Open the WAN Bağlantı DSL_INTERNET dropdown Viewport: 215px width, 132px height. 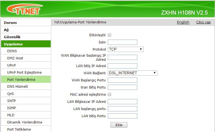[x=133, y=73]
